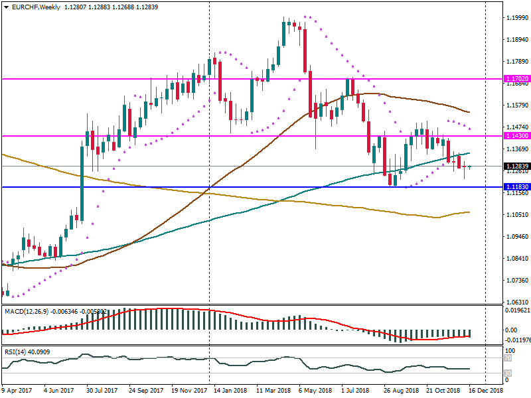
Task: Click the 9 Apr 2017 date label
Action: tap(17, 392)
